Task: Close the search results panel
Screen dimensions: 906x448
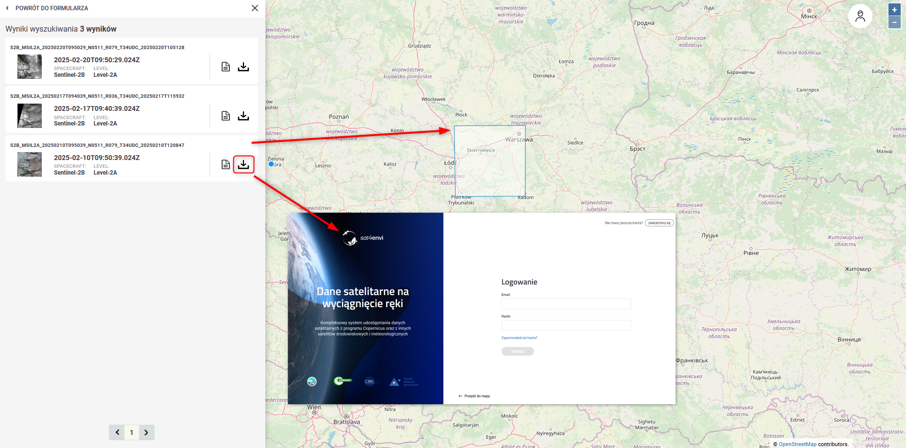Action: point(255,8)
